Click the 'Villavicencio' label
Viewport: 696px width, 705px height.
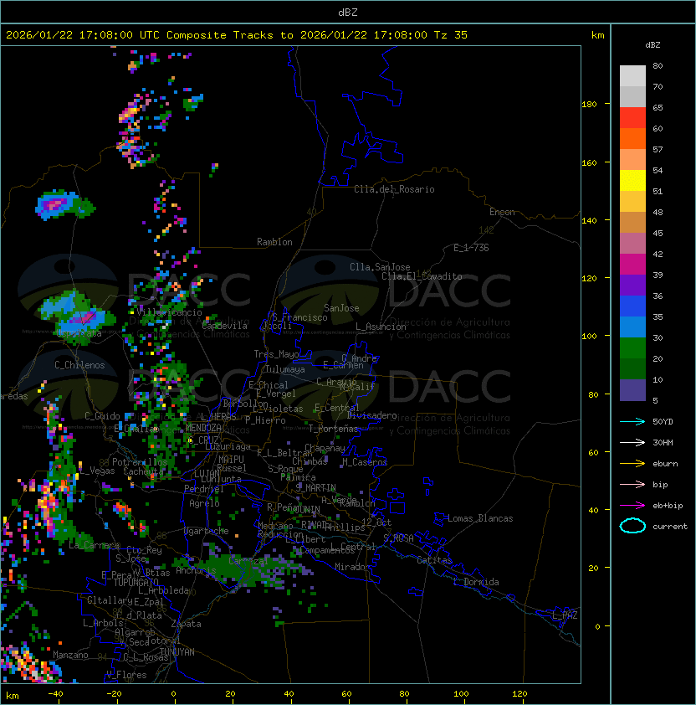click(169, 312)
